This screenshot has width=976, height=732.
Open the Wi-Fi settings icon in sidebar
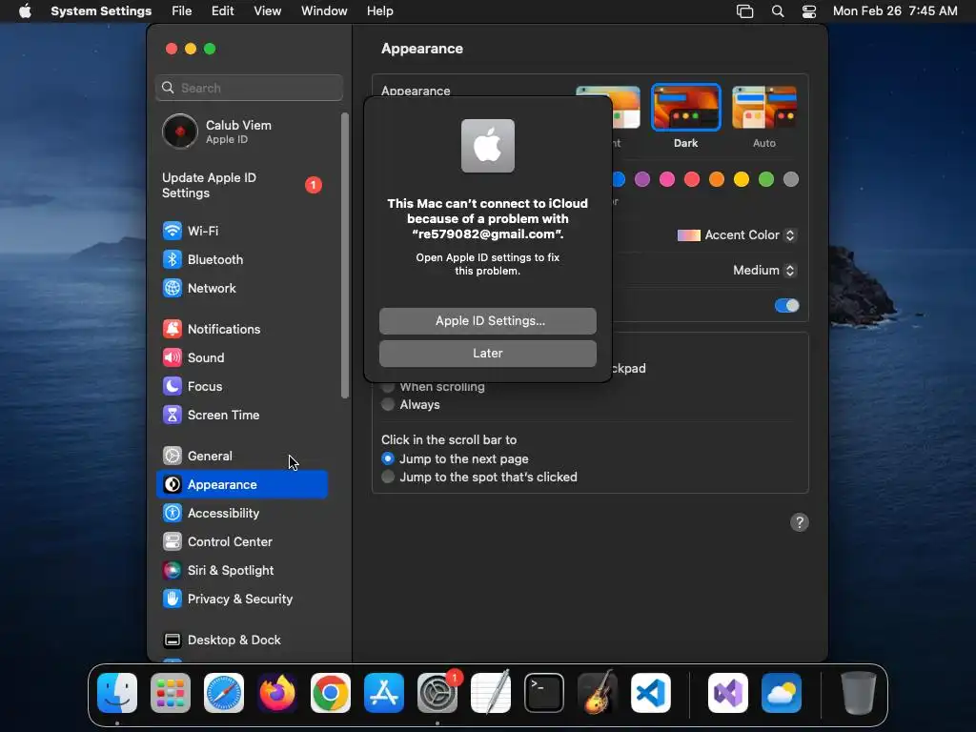[173, 231]
